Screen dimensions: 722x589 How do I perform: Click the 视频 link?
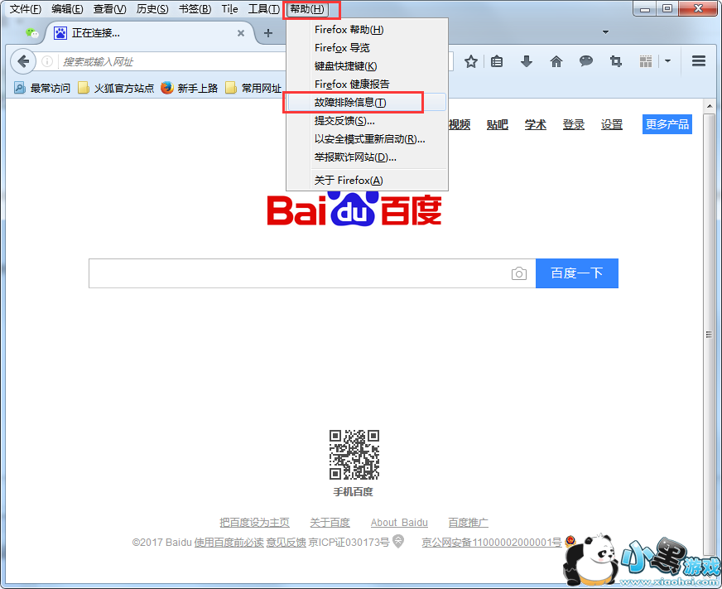pos(459,124)
